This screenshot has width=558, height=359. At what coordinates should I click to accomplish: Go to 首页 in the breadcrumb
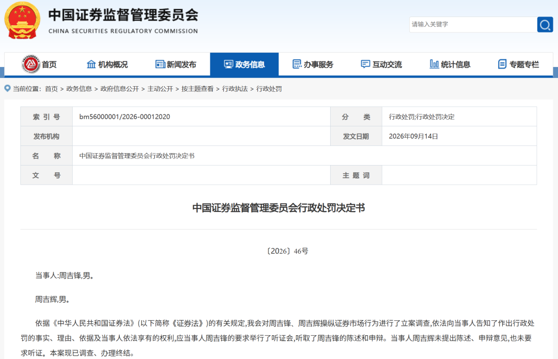tap(51, 89)
